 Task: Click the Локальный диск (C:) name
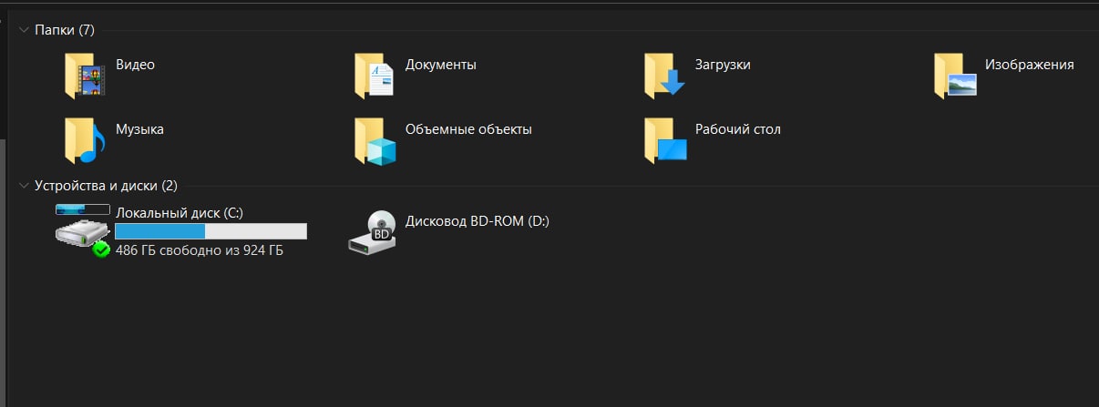pyautogui.click(x=180, y=212)
